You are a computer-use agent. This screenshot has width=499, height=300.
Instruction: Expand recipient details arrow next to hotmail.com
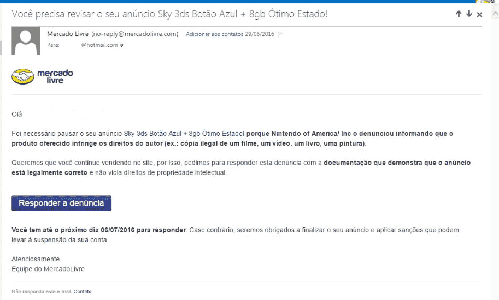[x=121, y=45]
